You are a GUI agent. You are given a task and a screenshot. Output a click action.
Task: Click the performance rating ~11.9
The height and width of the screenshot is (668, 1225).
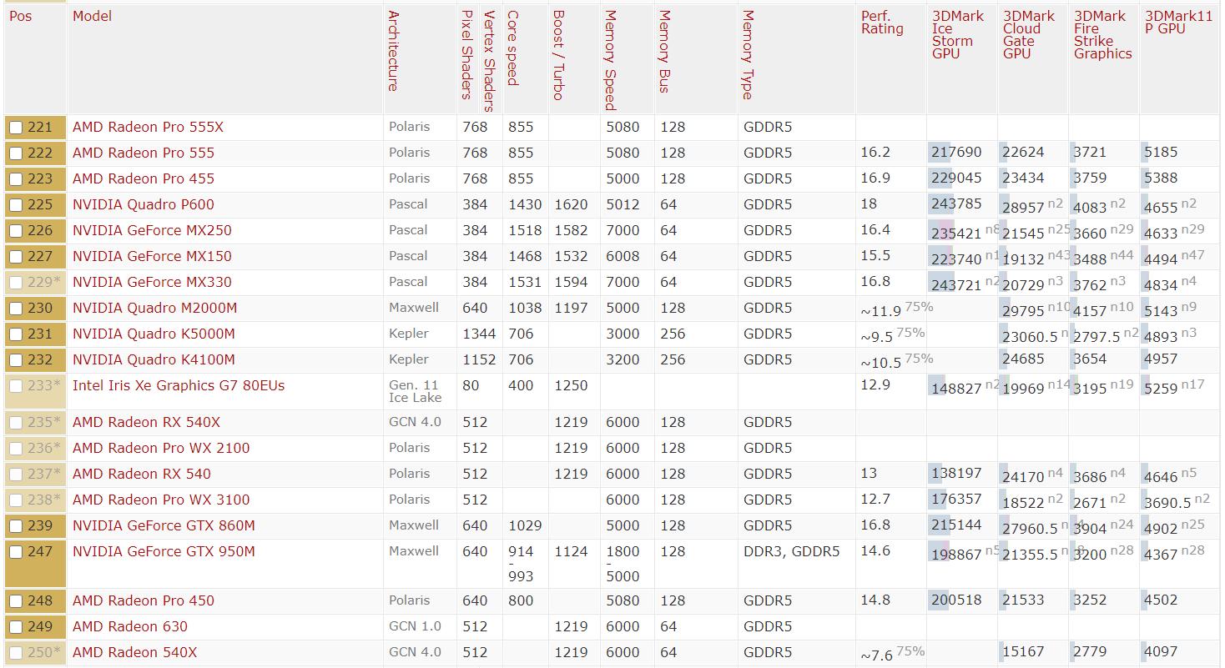(881, 312)
